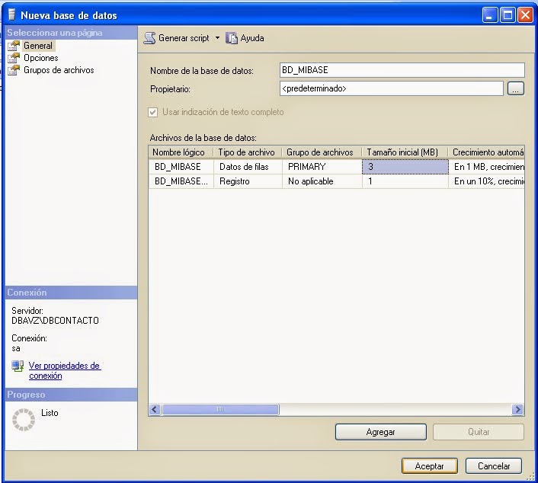
Task: Click the database icon in the title bar
Action: (11, 14)
